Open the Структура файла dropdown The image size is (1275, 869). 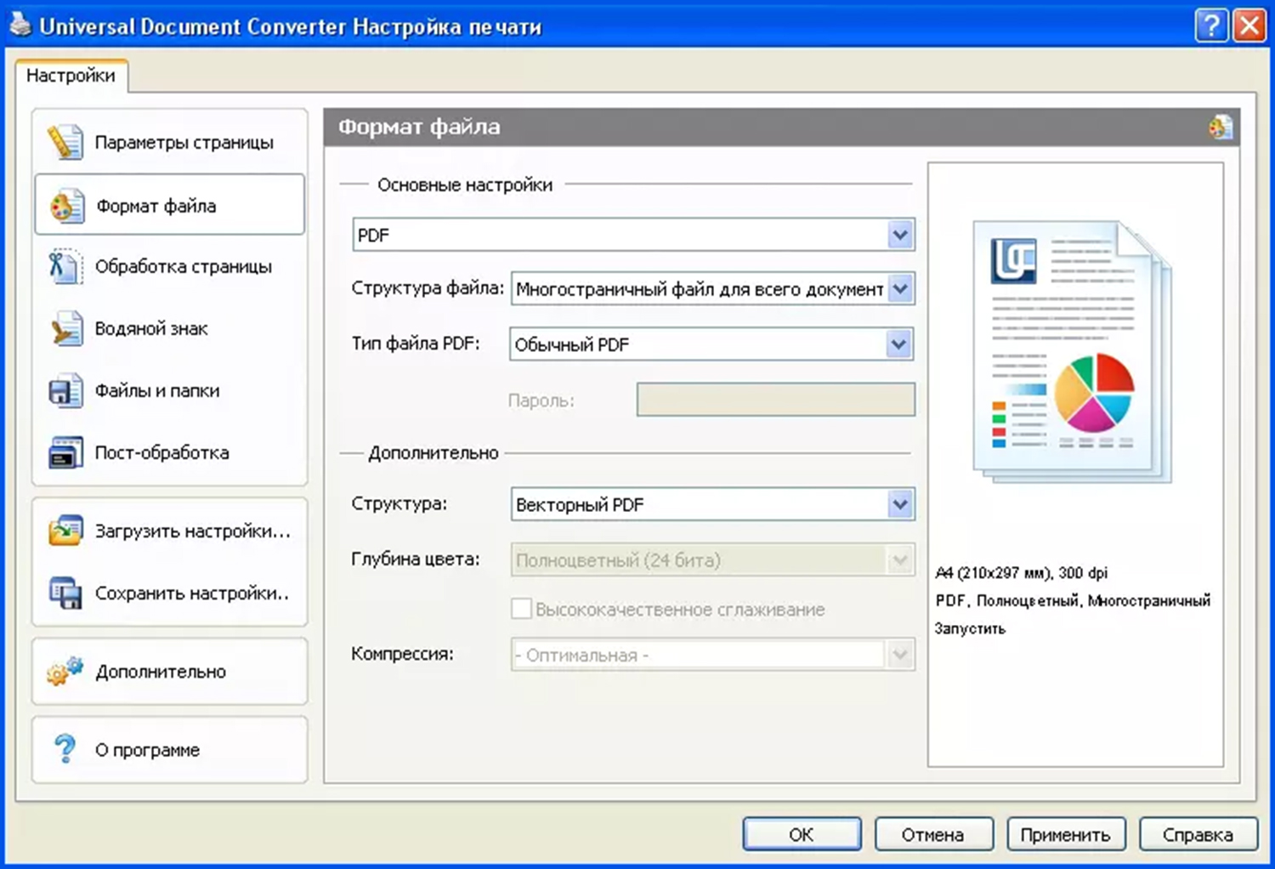pos(900,289)
